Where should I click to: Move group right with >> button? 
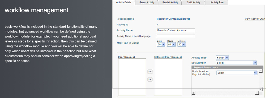[150, 72]
